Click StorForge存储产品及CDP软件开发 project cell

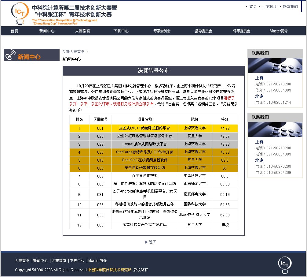point(145,152)
